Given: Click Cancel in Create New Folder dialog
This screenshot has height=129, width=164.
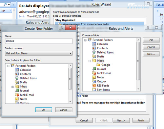Looking at the screenshot, I should coord(64,110).
